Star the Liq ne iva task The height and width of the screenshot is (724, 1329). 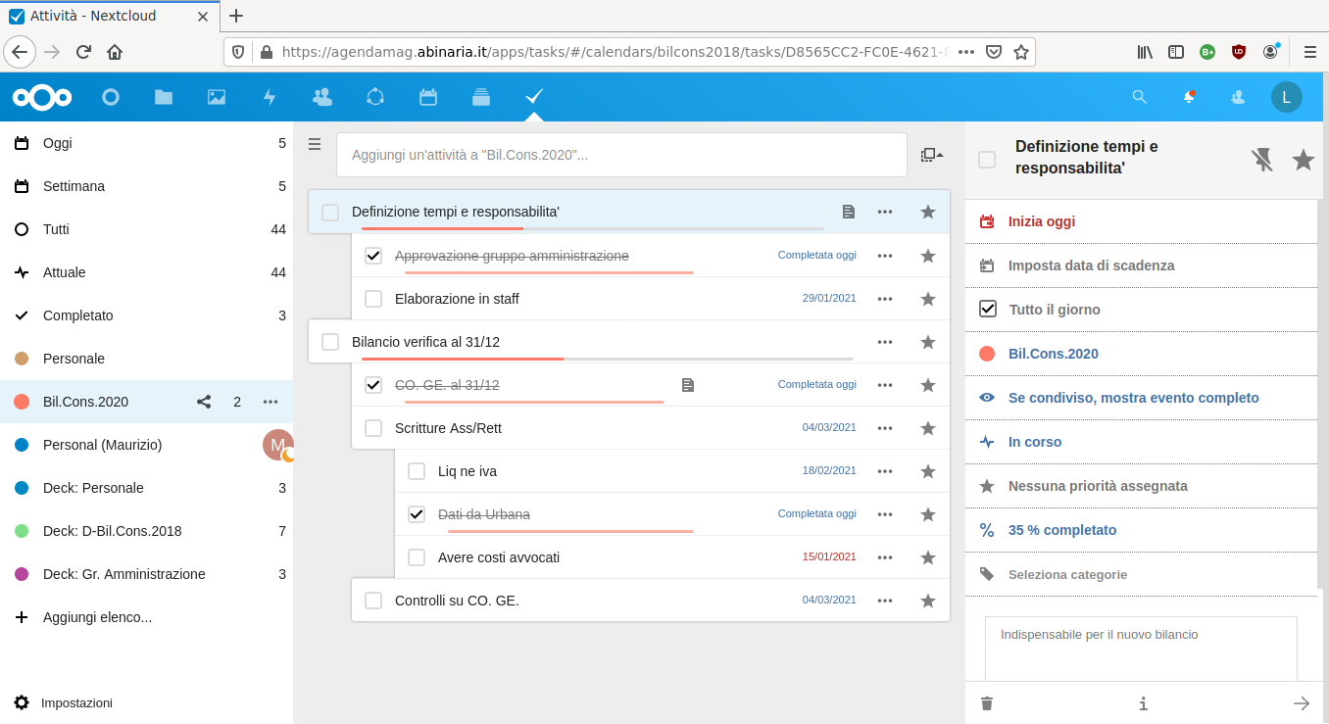coord(928,471)
